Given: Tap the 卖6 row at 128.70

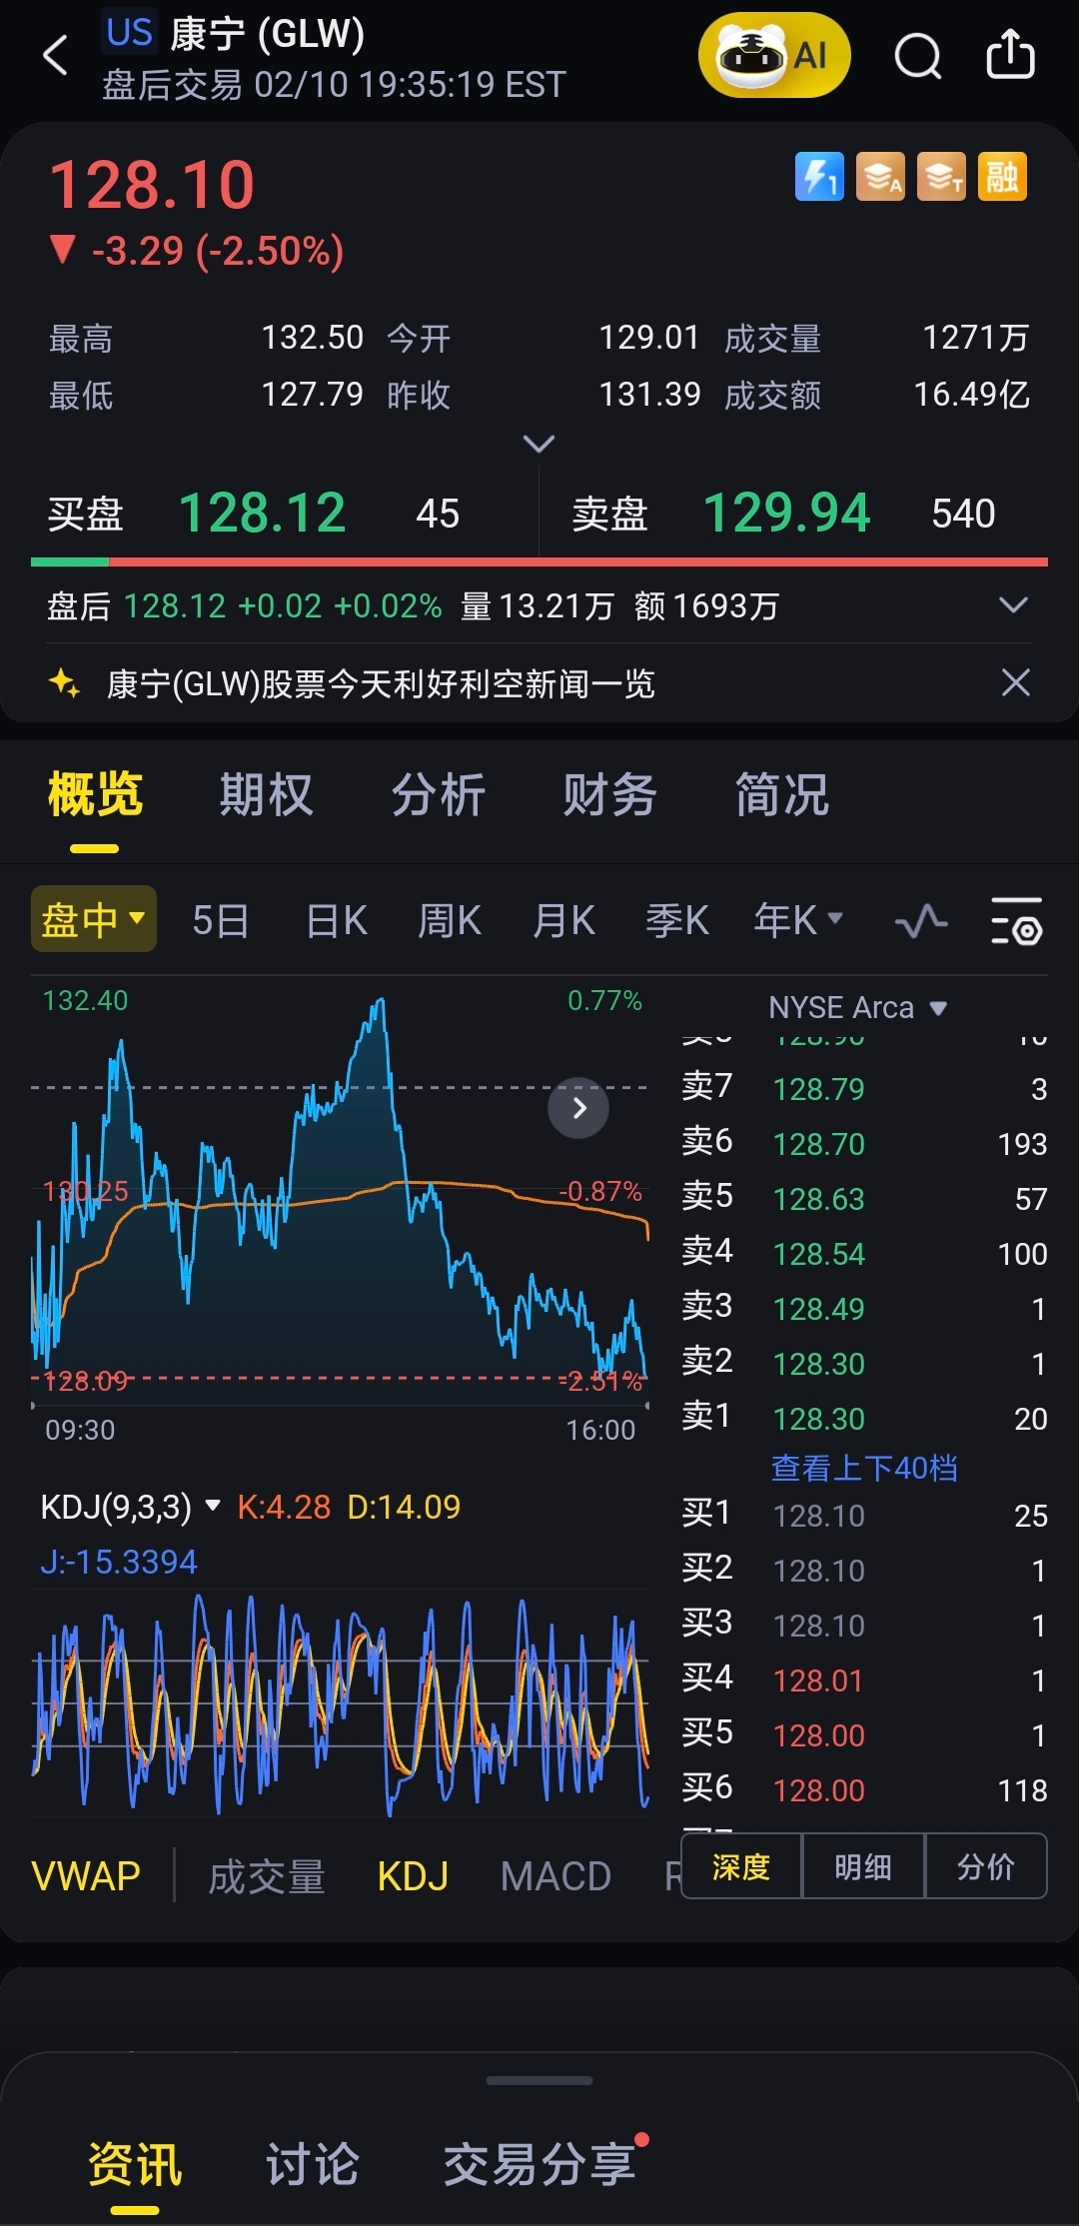Looking at the screenshot, I should [864, 1143].
